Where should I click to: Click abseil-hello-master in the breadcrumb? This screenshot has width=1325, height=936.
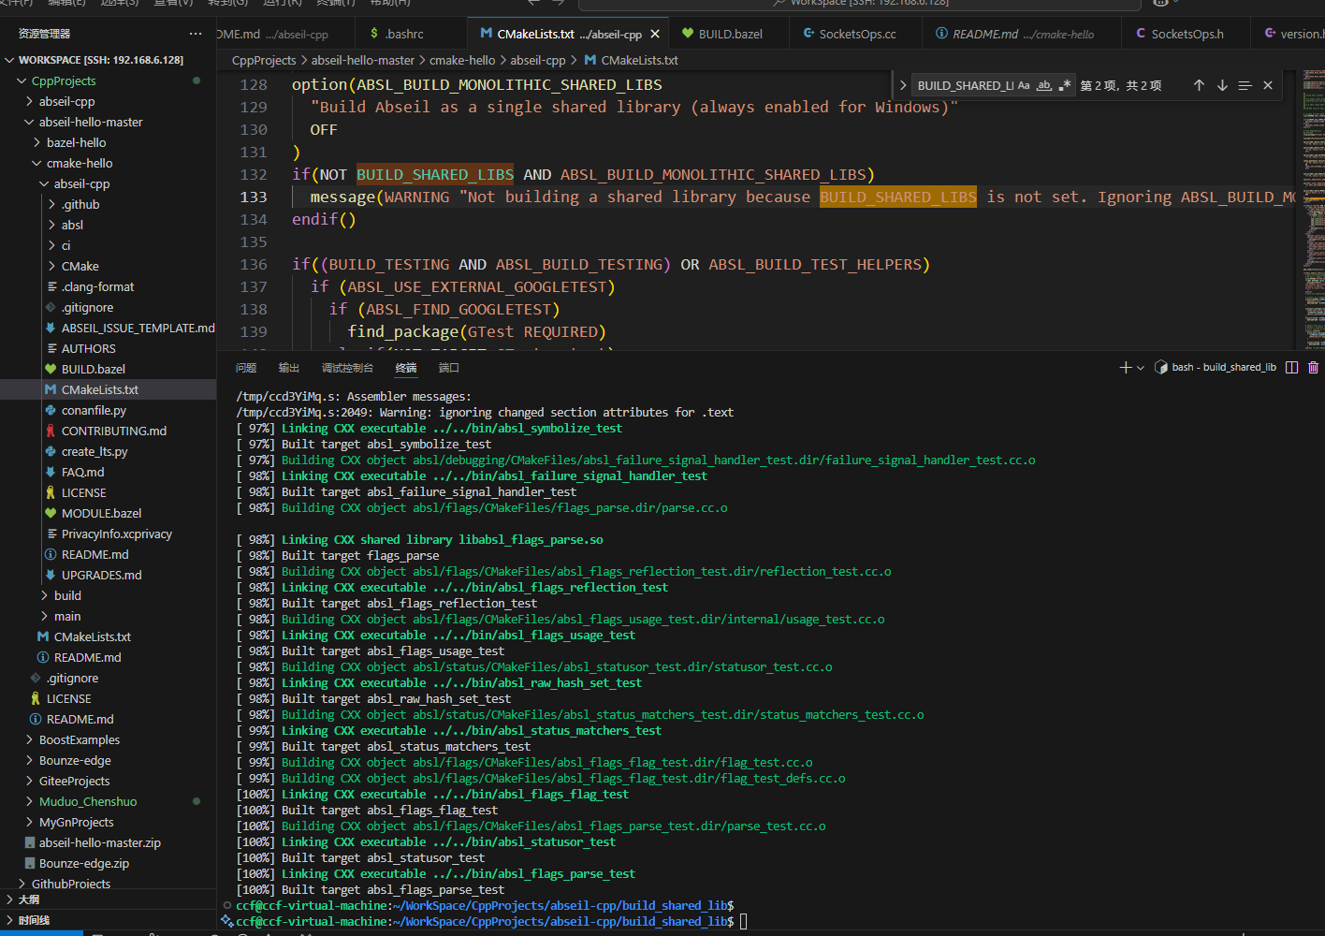click(x=363, y=60)
